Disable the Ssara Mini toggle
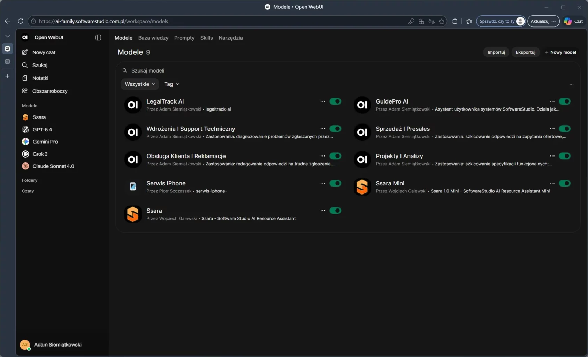The height and width of the screenshot is (357, 588). click(x=565, y=183)
